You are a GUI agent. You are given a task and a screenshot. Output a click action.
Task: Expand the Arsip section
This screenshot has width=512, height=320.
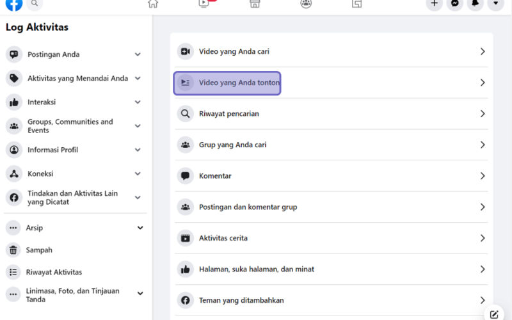pyautogui.click(x=75, y=228)
